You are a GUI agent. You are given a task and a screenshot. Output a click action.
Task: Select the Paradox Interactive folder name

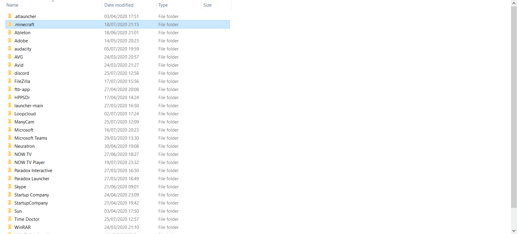point(33,170)
